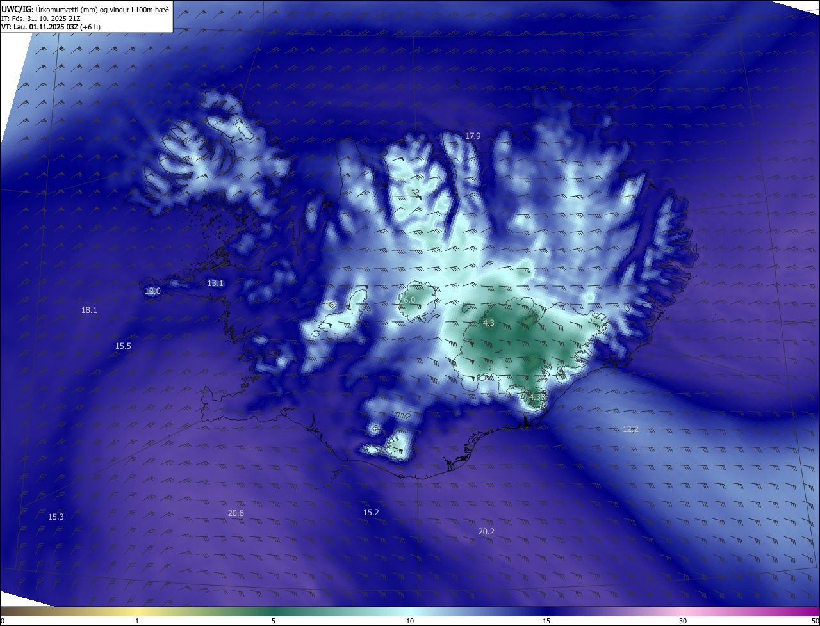The height and width of the screenshot is (626, 820).
Task: Select the 17.9 value on the map
Action: 473,136
